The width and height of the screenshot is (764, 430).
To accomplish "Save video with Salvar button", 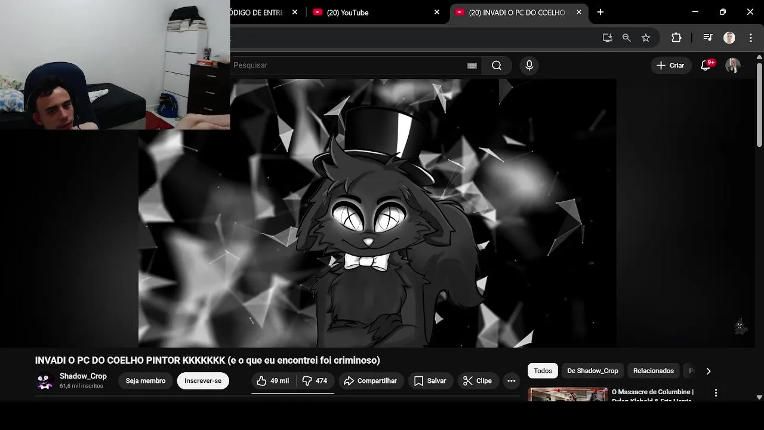I will pyautogui.click(x=430, y=381).
